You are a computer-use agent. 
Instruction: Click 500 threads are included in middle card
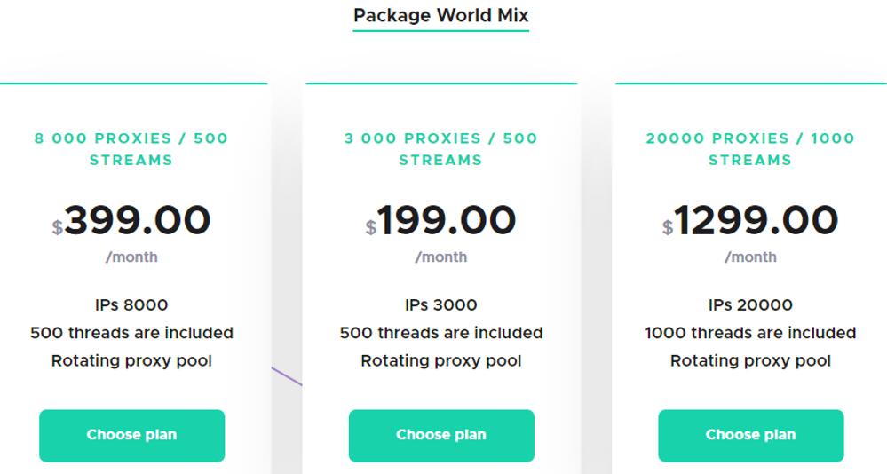[x=440, y=333]
